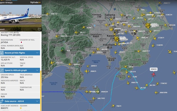Click the JA745A registration value
The height and width of the screenshot is (111, 177).
click(x=4, y=42)
